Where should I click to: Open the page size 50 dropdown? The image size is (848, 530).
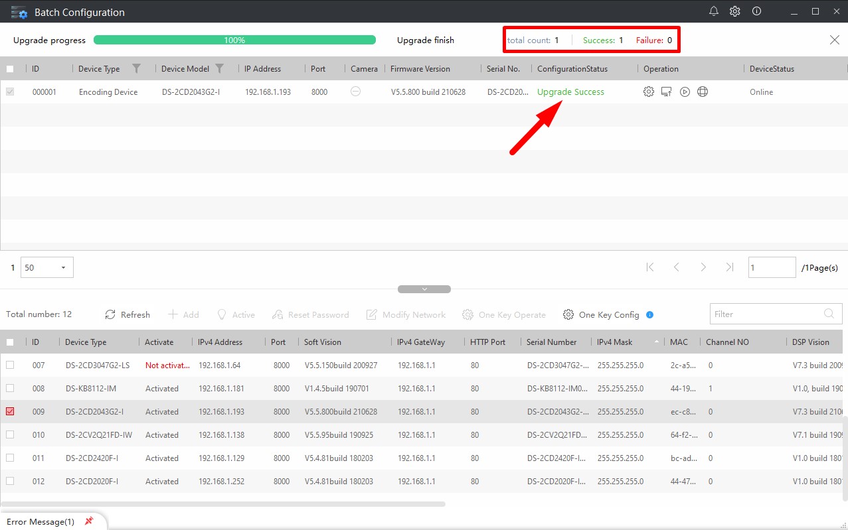click(x=47, y=268)
